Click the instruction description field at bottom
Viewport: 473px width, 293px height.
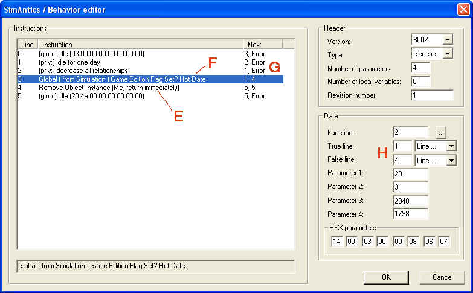(156, 266)
